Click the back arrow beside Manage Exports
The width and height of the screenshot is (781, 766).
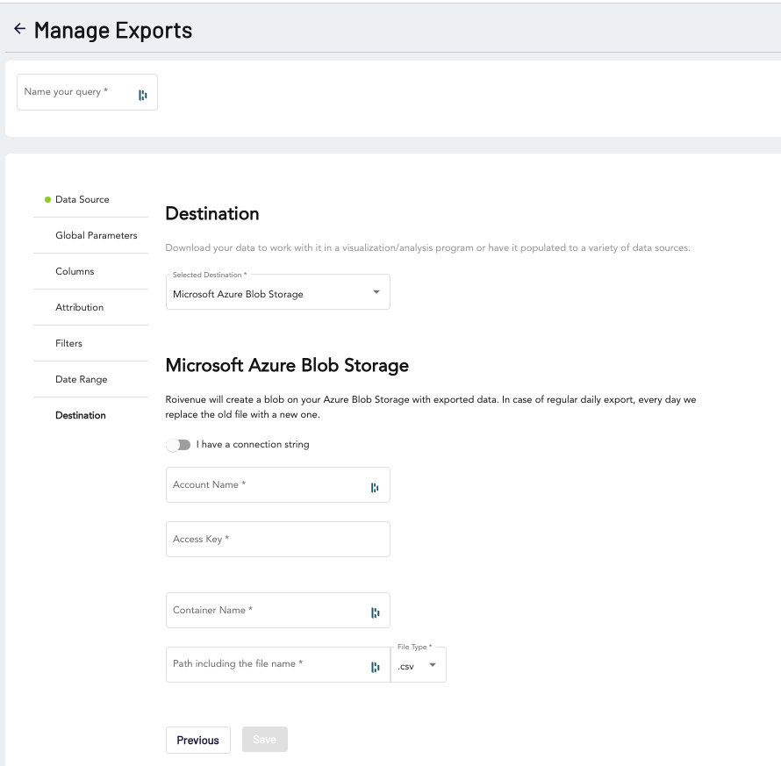pos(19,29)
